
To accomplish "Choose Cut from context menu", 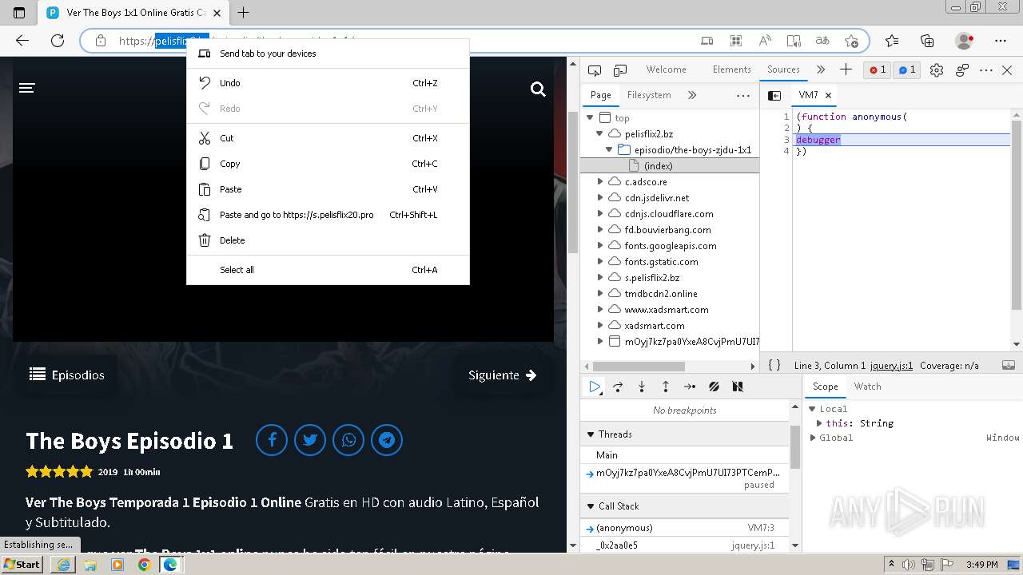I will click(x=328, y=138).
